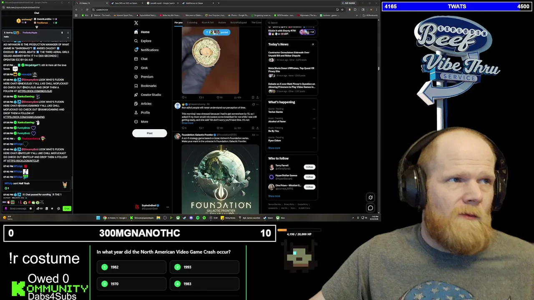Open more options for Tavion Banks trend
The width and height of the screenshot is (534, 300).
tap(314, 110)
